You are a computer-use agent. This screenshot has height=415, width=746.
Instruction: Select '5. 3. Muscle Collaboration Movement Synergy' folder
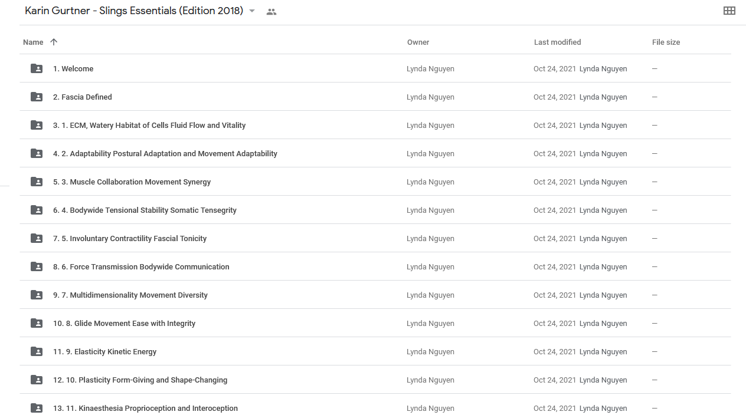coord(132,182)
